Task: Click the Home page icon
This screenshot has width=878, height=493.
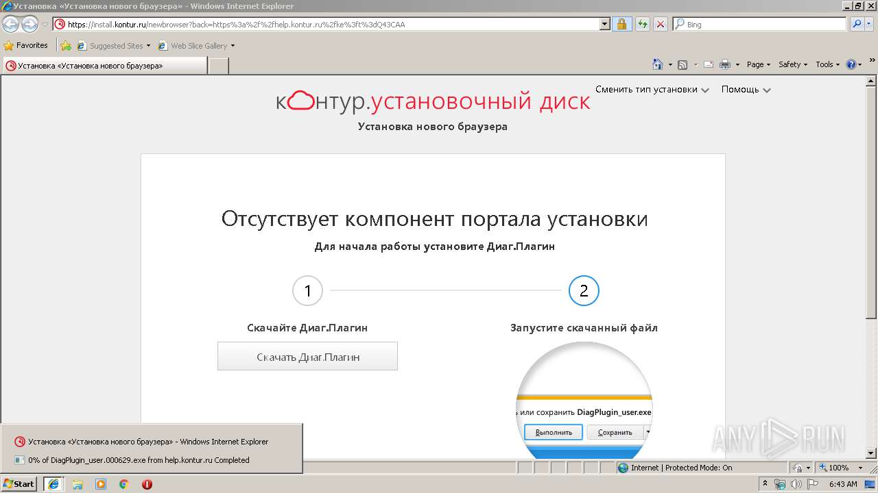Action: point(658,64)
